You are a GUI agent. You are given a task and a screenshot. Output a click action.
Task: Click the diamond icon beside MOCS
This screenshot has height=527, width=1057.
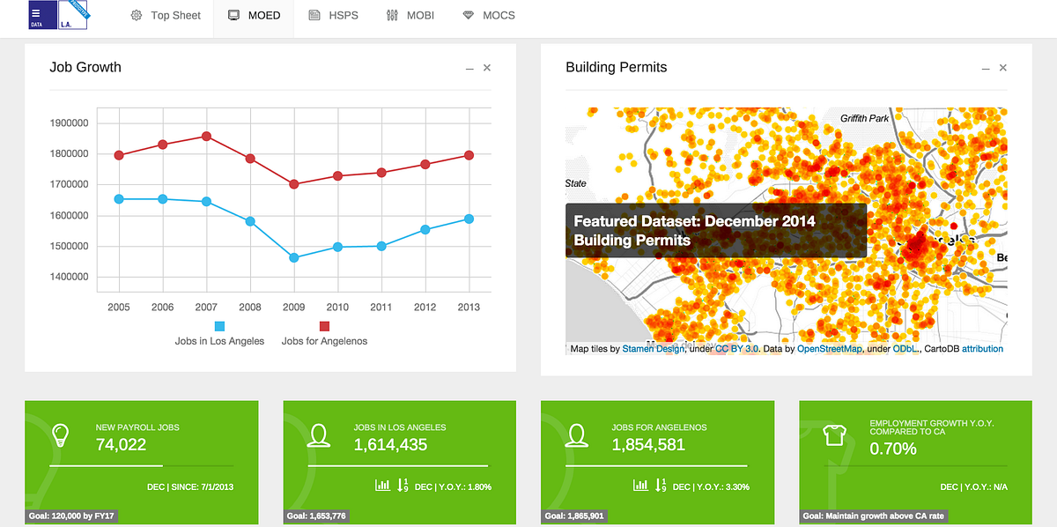click(468, 15)
